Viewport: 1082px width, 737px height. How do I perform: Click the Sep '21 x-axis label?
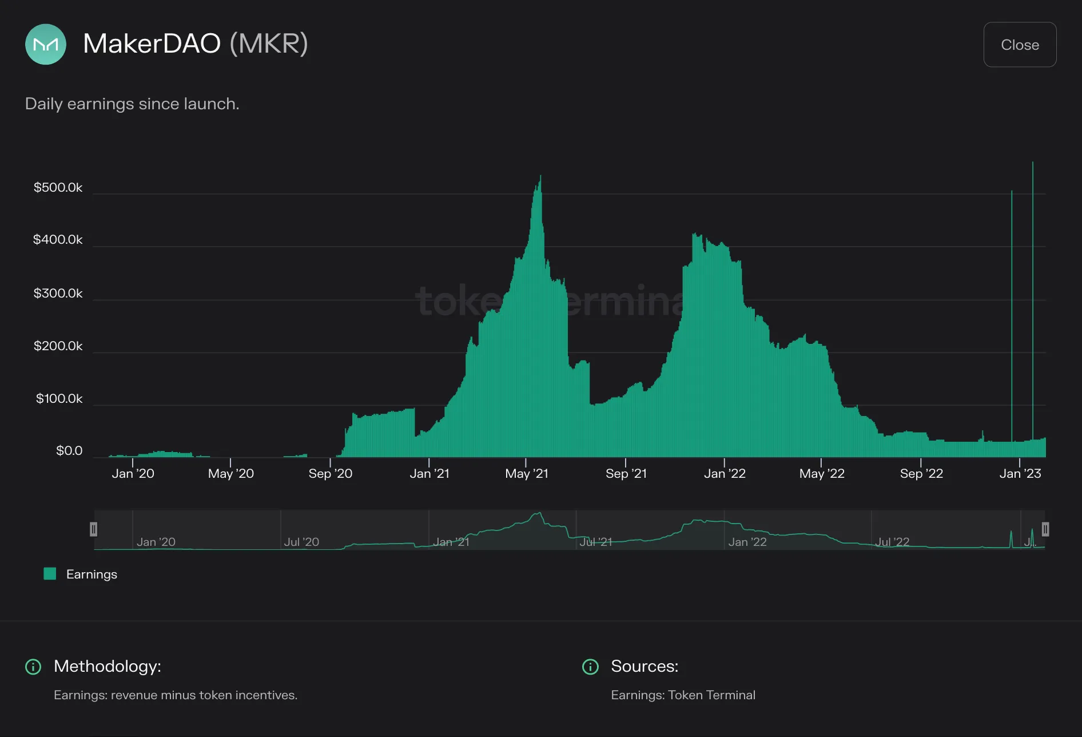(x=626, y=474)
